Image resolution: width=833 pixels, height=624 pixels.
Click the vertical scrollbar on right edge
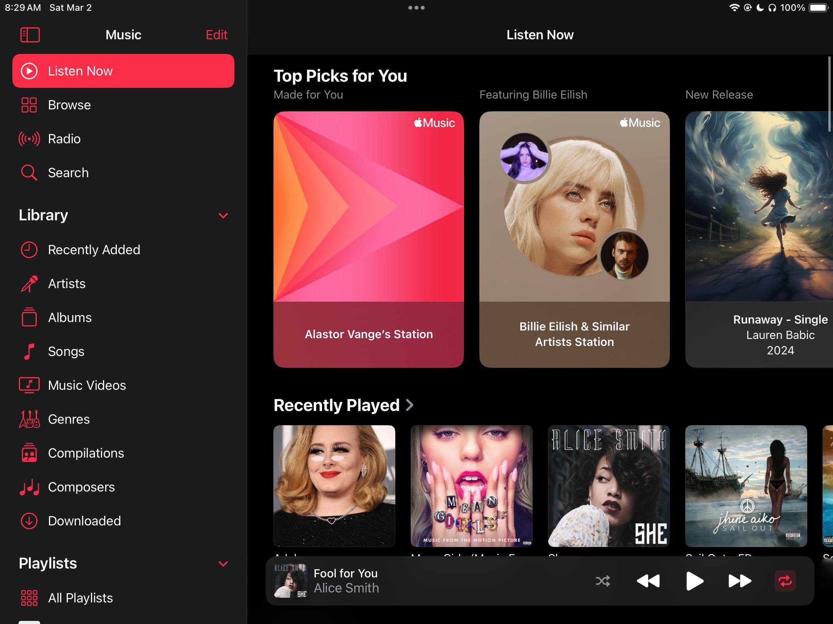tap(830, 94)
